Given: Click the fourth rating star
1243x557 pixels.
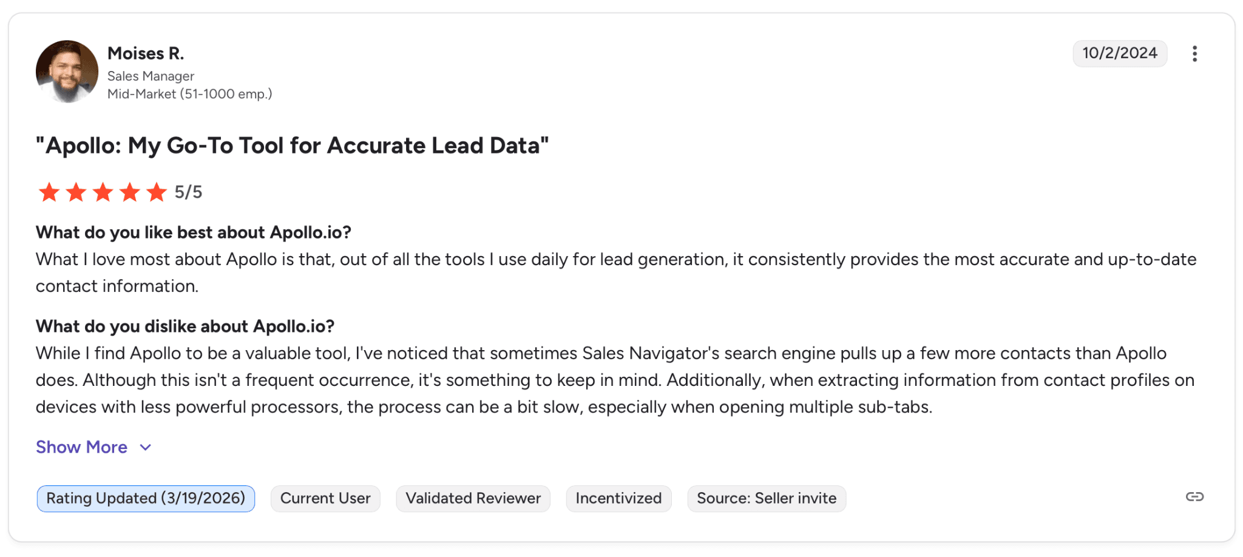Looking at the screenshot, I should [x=130, y=192].
